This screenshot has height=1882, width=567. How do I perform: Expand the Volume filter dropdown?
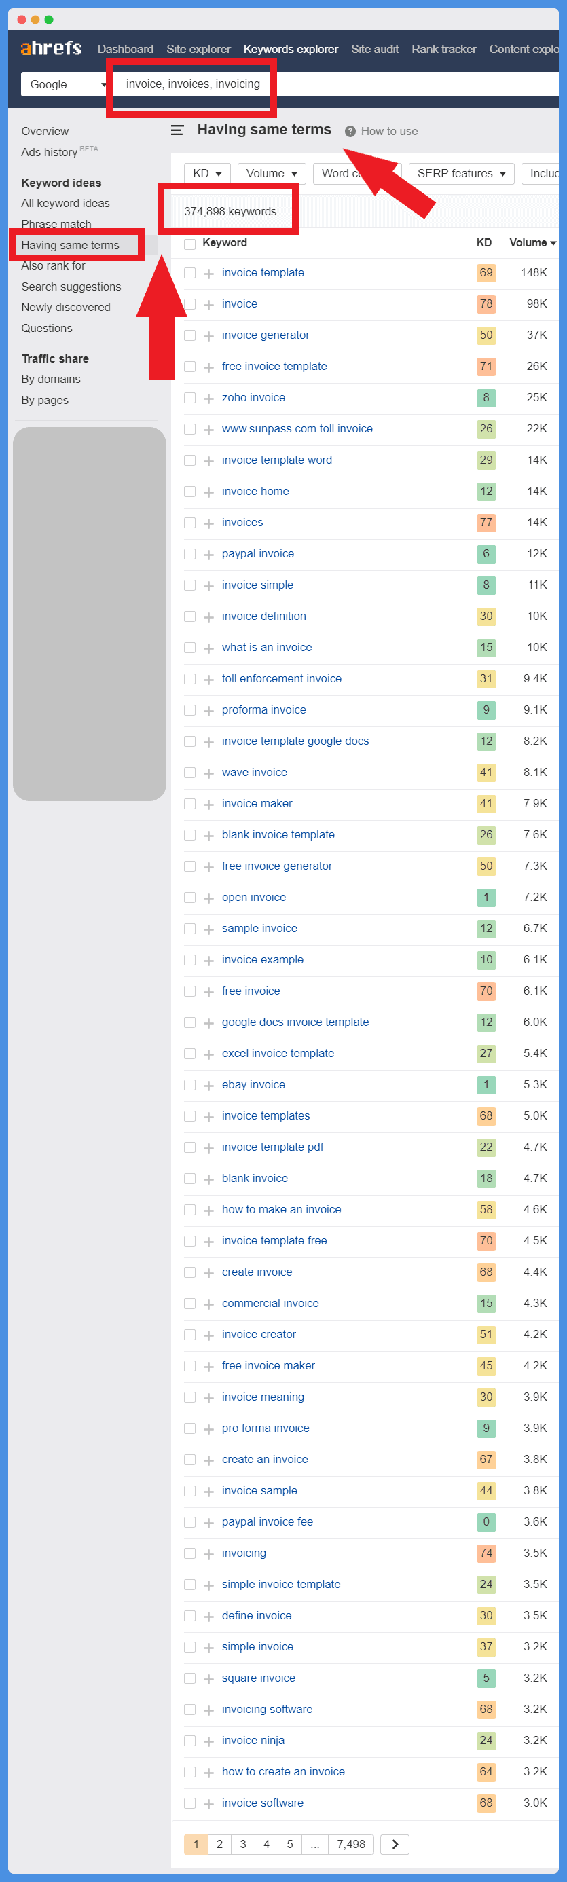click(x=271, y=173)
